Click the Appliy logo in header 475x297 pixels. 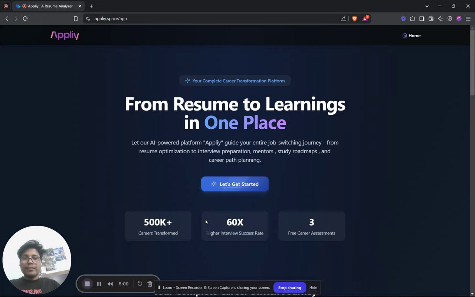(65, 35)
